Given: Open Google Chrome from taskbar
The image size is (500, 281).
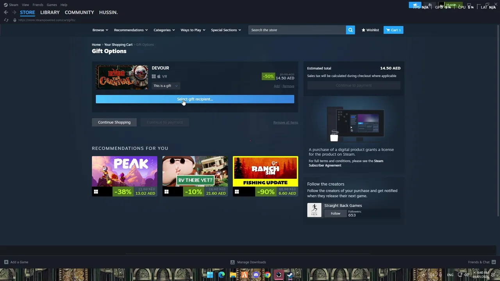Looking at the screenshot, I should [x=267, y=275].
